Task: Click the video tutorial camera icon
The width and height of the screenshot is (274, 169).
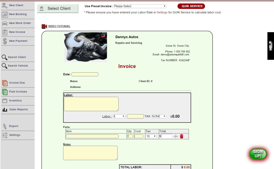Action: (44, 26)
